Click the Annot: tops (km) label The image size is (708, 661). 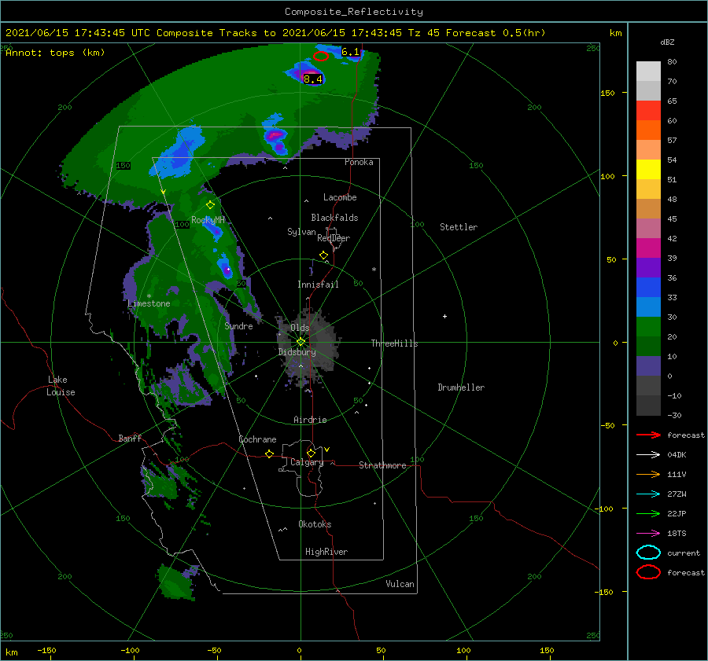coord(55,53)
